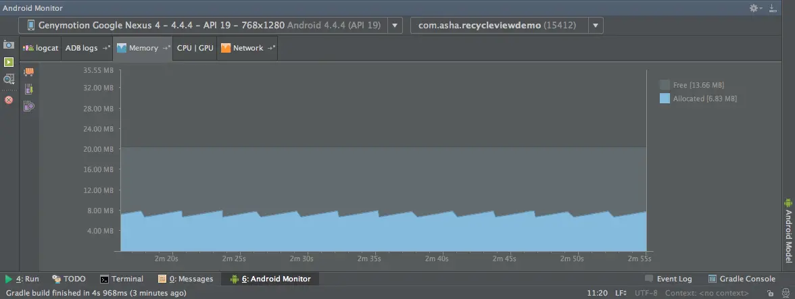This screenshot has width=795, height=299.
Task: Detach Network tab using arrow icon
Action: pos(271,48)
